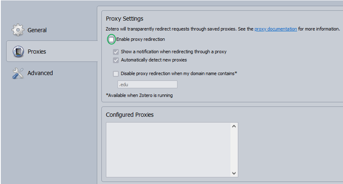Viewport: 343px width, 184px height.
Task: Open the General preferences tab label
Action: [37, 30]
